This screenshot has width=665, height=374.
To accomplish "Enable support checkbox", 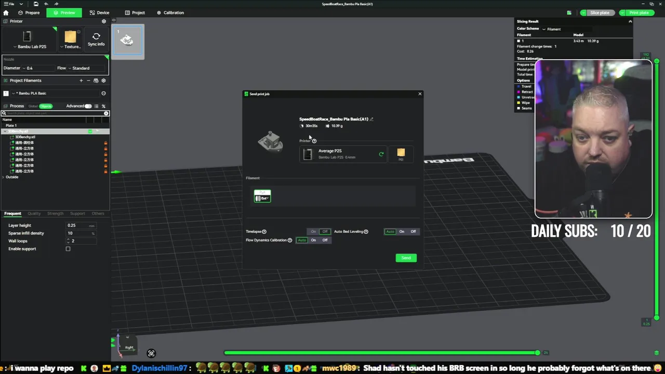I will 68,249.
